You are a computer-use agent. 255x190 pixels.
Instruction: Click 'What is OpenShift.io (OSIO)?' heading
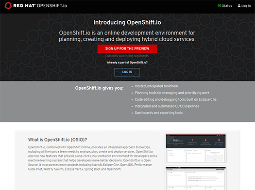(x=58, y=140)
